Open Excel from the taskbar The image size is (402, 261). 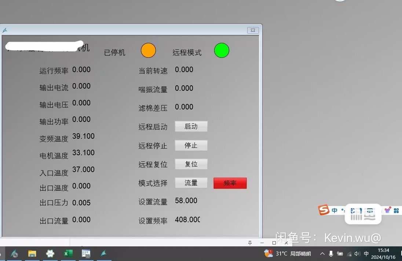(x=68, y=253)
